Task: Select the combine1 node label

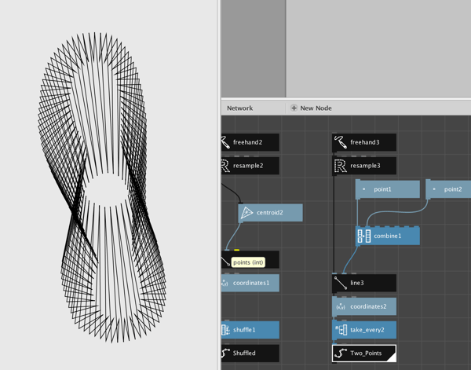Action: [388, 236]
